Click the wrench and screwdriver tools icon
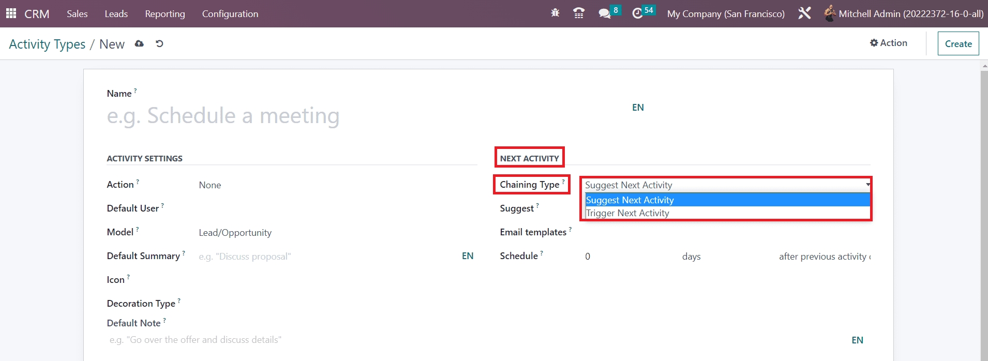 pos(804,13)
